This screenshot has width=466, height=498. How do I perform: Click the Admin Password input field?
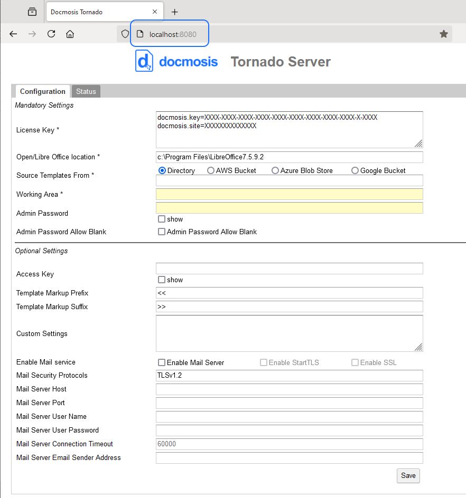289,208
